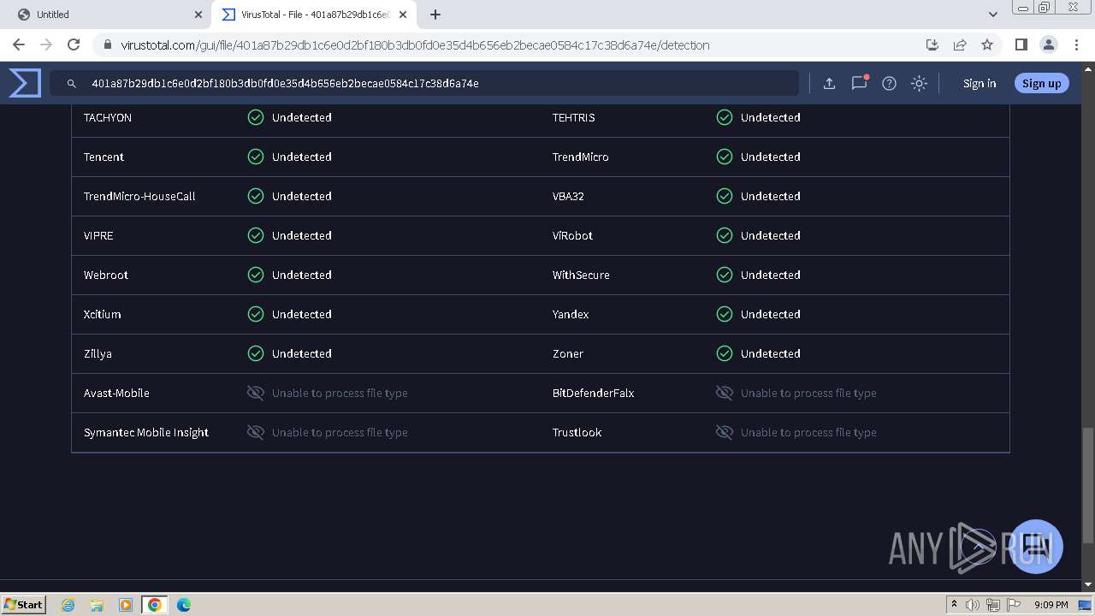Open the browser side panel icon
The image size is (1095, 616).
tap(1021, 44)
